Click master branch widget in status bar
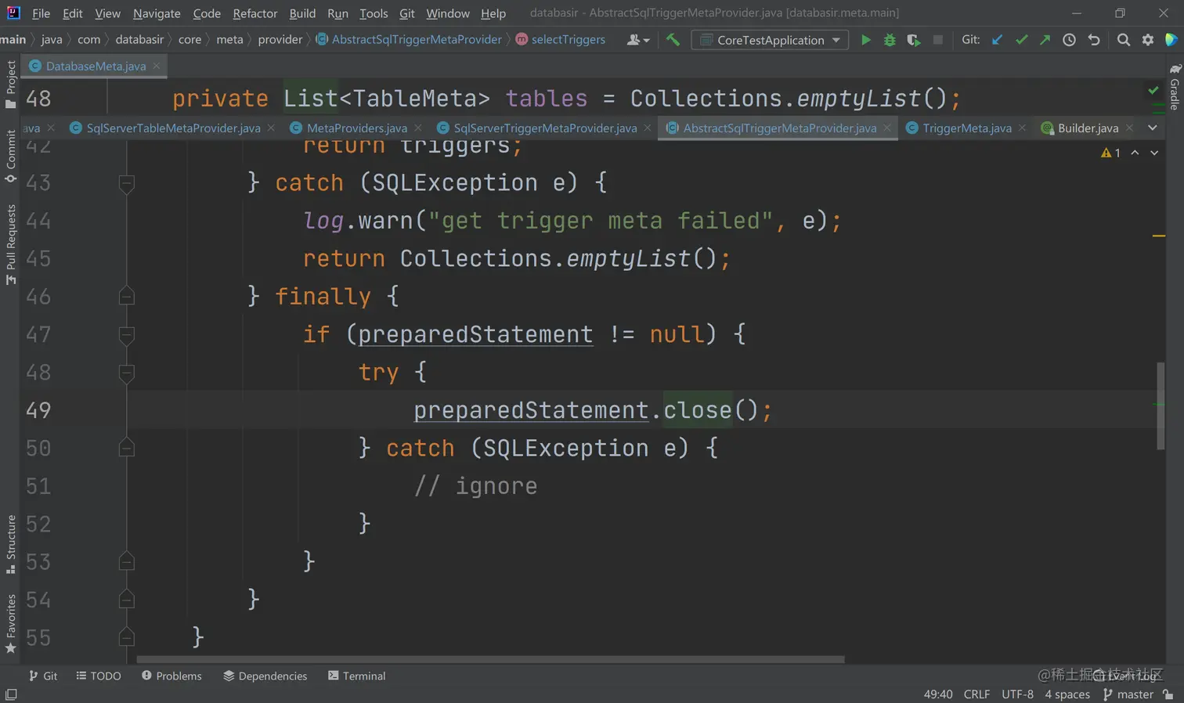1184x703 pixels. (x=1128, y=694)
